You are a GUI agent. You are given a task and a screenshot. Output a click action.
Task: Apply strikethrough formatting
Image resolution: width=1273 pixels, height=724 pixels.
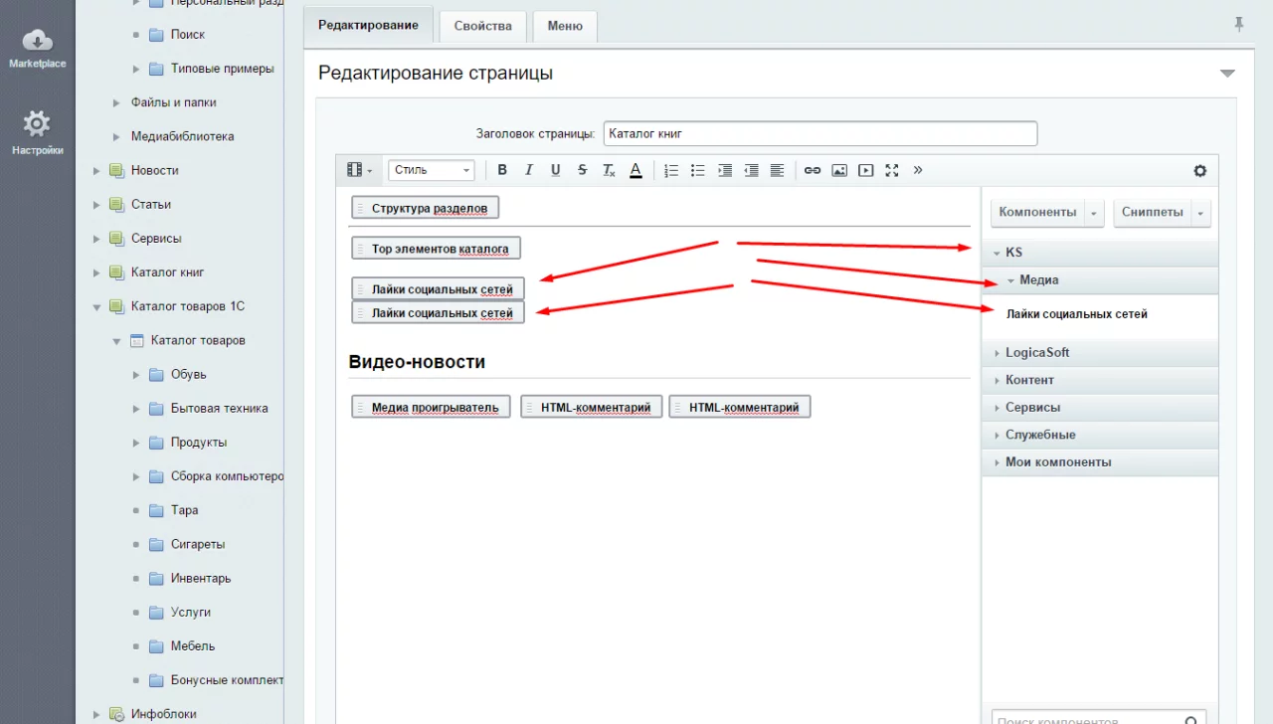(x=583, y=170)
